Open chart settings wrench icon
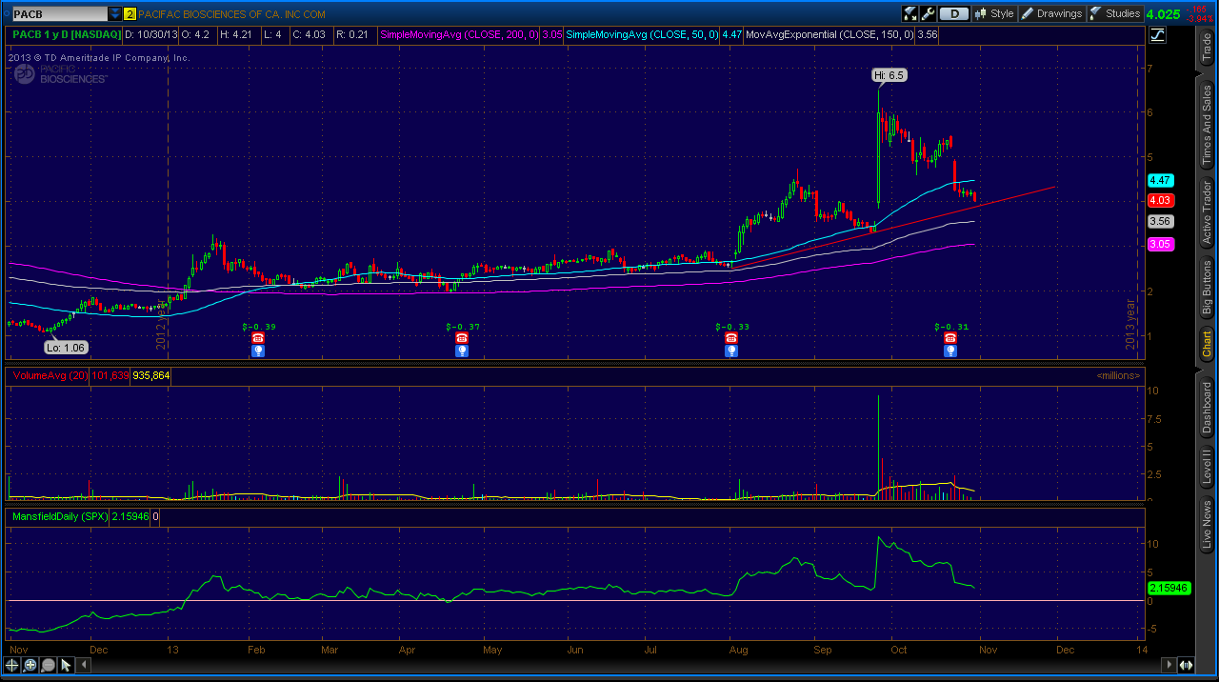1219x682 pixels. pos(928,13)
